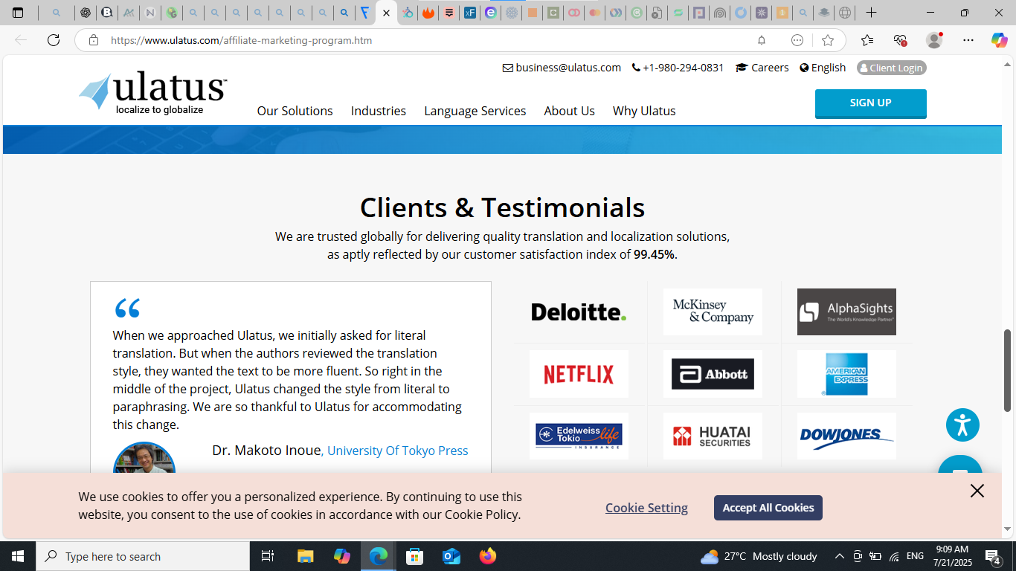Image resolution: width=1016 pixels, height=571 pixels.
Task: Click the Ulatus logo in header
Action: click(x=153, y=93)
